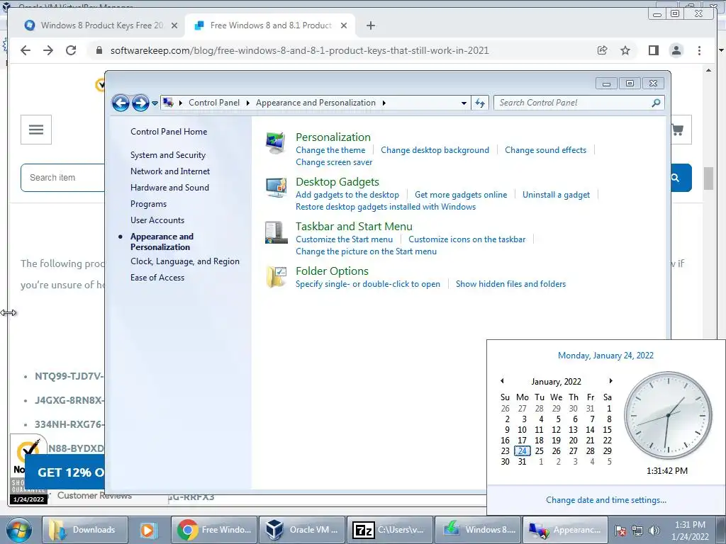
Task: Switch to Windows 8 Product Keys Free tab
Action: pos(101,25)
